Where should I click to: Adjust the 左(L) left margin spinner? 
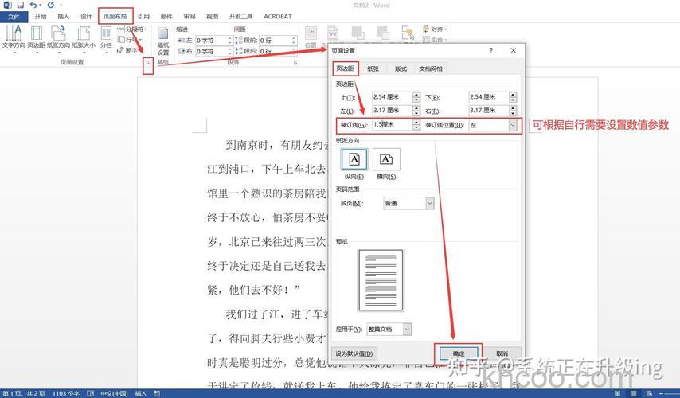coord(416,111)
